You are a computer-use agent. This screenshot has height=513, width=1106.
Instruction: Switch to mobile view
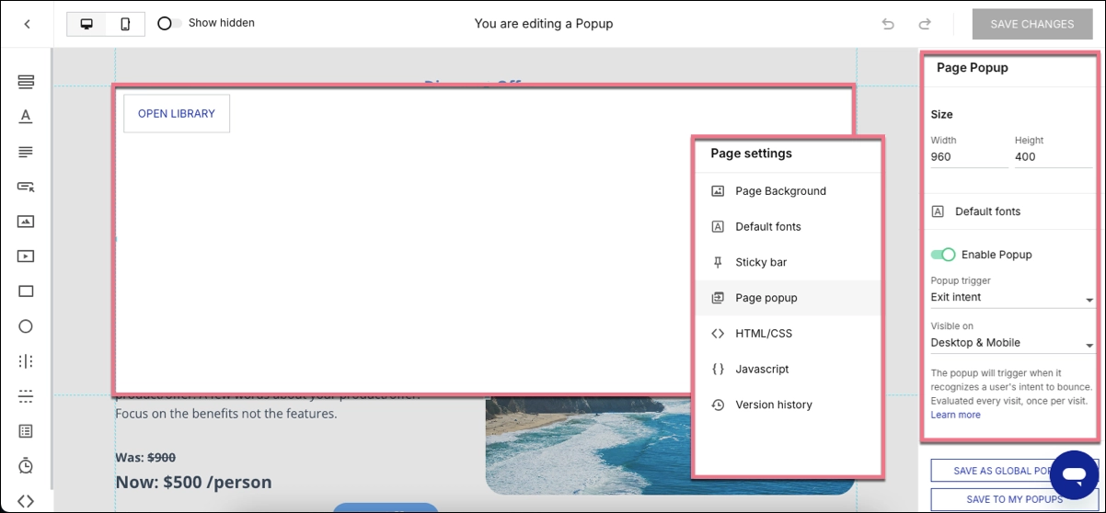125,24
